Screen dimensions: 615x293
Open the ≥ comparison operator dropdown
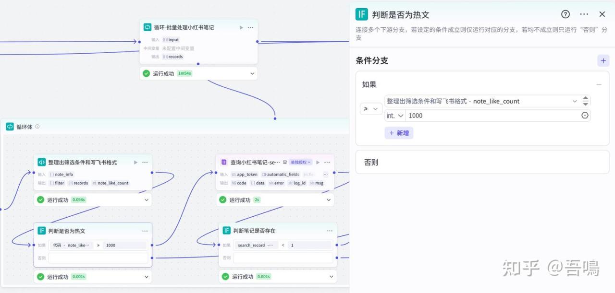pos(370,109)
